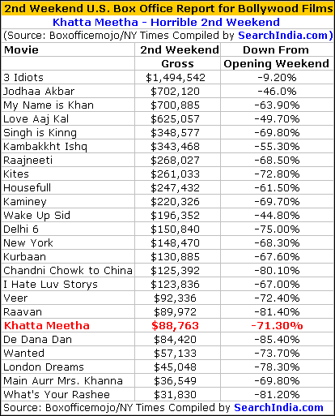Image resolution: width=335 pixels, height=416 pixels.
Task: Select the 3 Idiots movie row
Action: (167, 78)
